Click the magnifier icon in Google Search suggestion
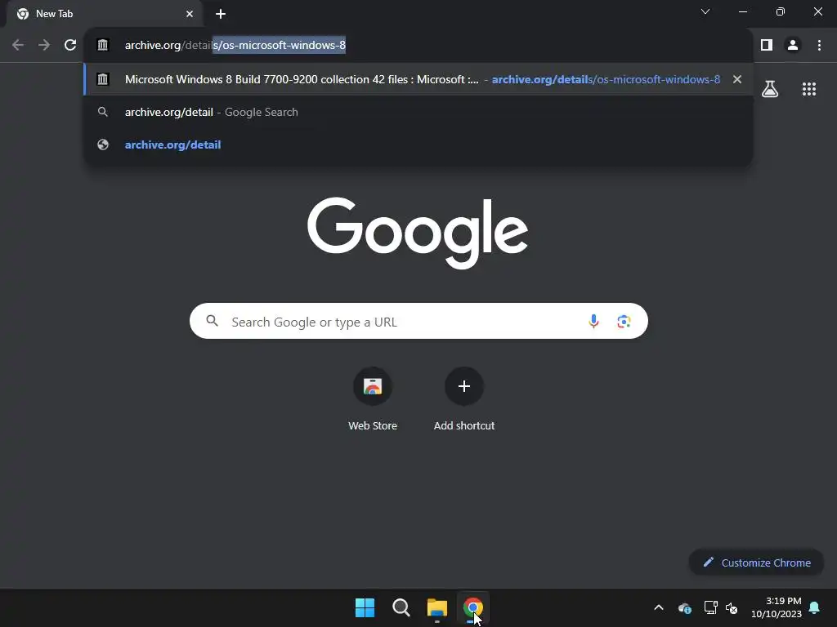837x627 pixels. (x=102, y=112)
